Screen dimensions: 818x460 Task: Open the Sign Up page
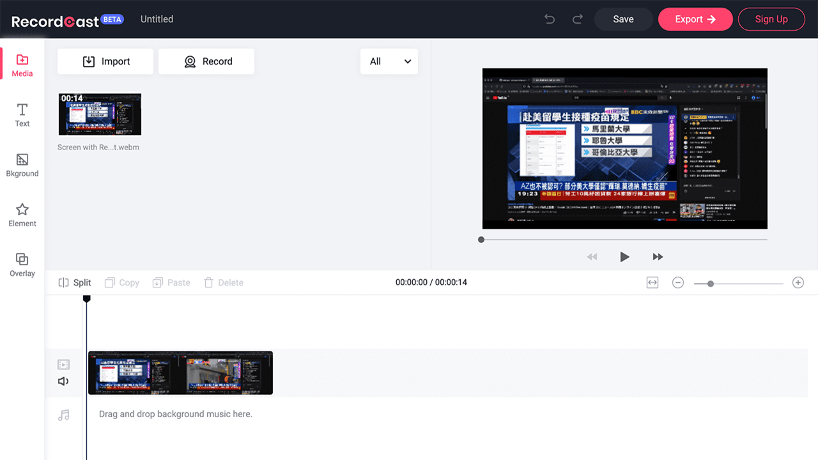771,19
